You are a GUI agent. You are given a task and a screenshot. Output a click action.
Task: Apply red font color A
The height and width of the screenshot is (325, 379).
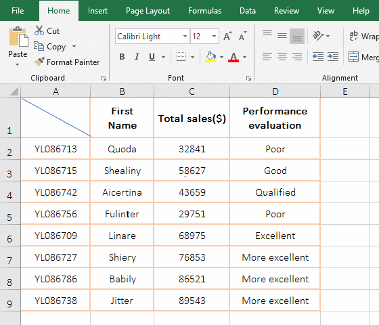(x=233, y=57)
